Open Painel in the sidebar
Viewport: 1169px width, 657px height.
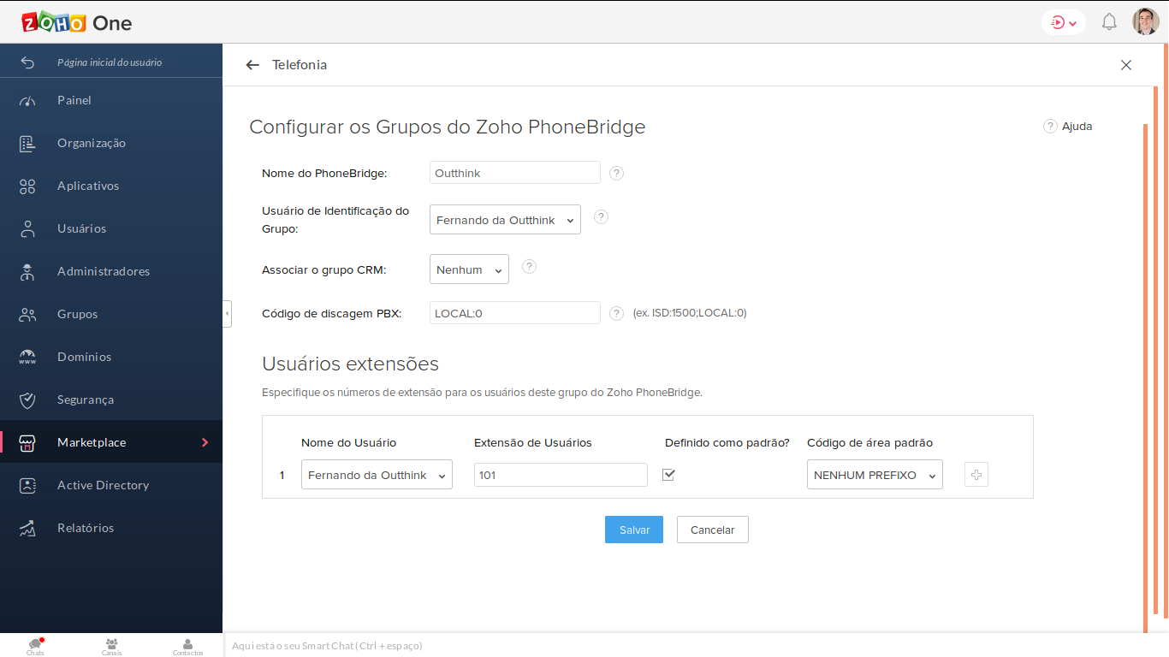coord(111,100)
